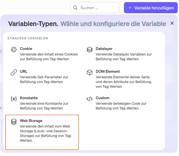Click subtitle 'Wähle und konfiguriere die Variable'
179x156 pixels.
(x=113, y=24)
